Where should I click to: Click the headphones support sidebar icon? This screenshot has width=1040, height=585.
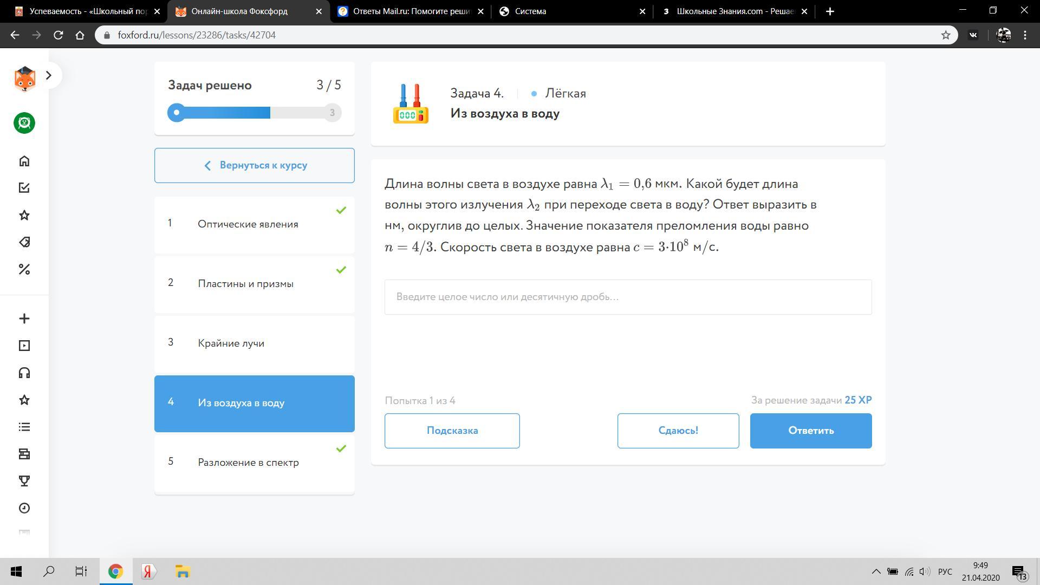point(24,373)
